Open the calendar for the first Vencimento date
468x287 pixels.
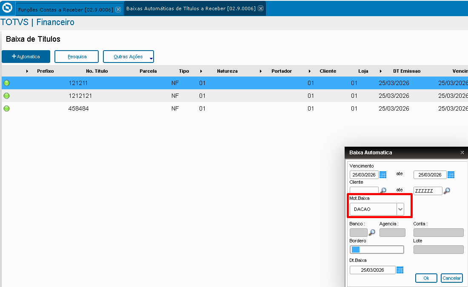(383, 175)
